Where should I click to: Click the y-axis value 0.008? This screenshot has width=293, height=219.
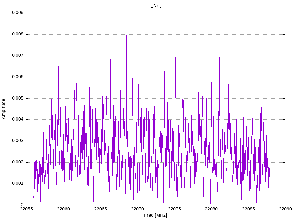(x=18, y=34)
